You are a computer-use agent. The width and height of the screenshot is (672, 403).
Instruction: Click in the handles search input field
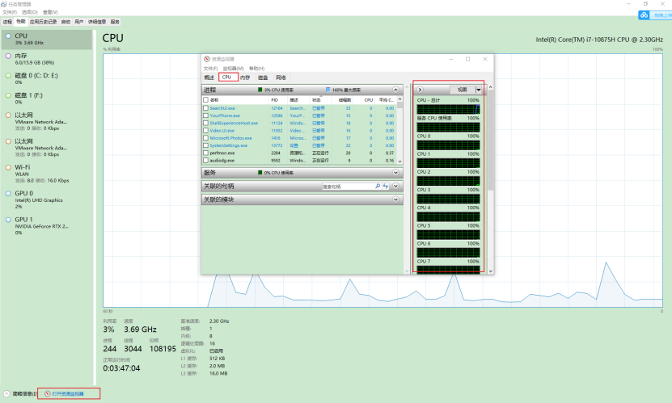tap(348, 187)
